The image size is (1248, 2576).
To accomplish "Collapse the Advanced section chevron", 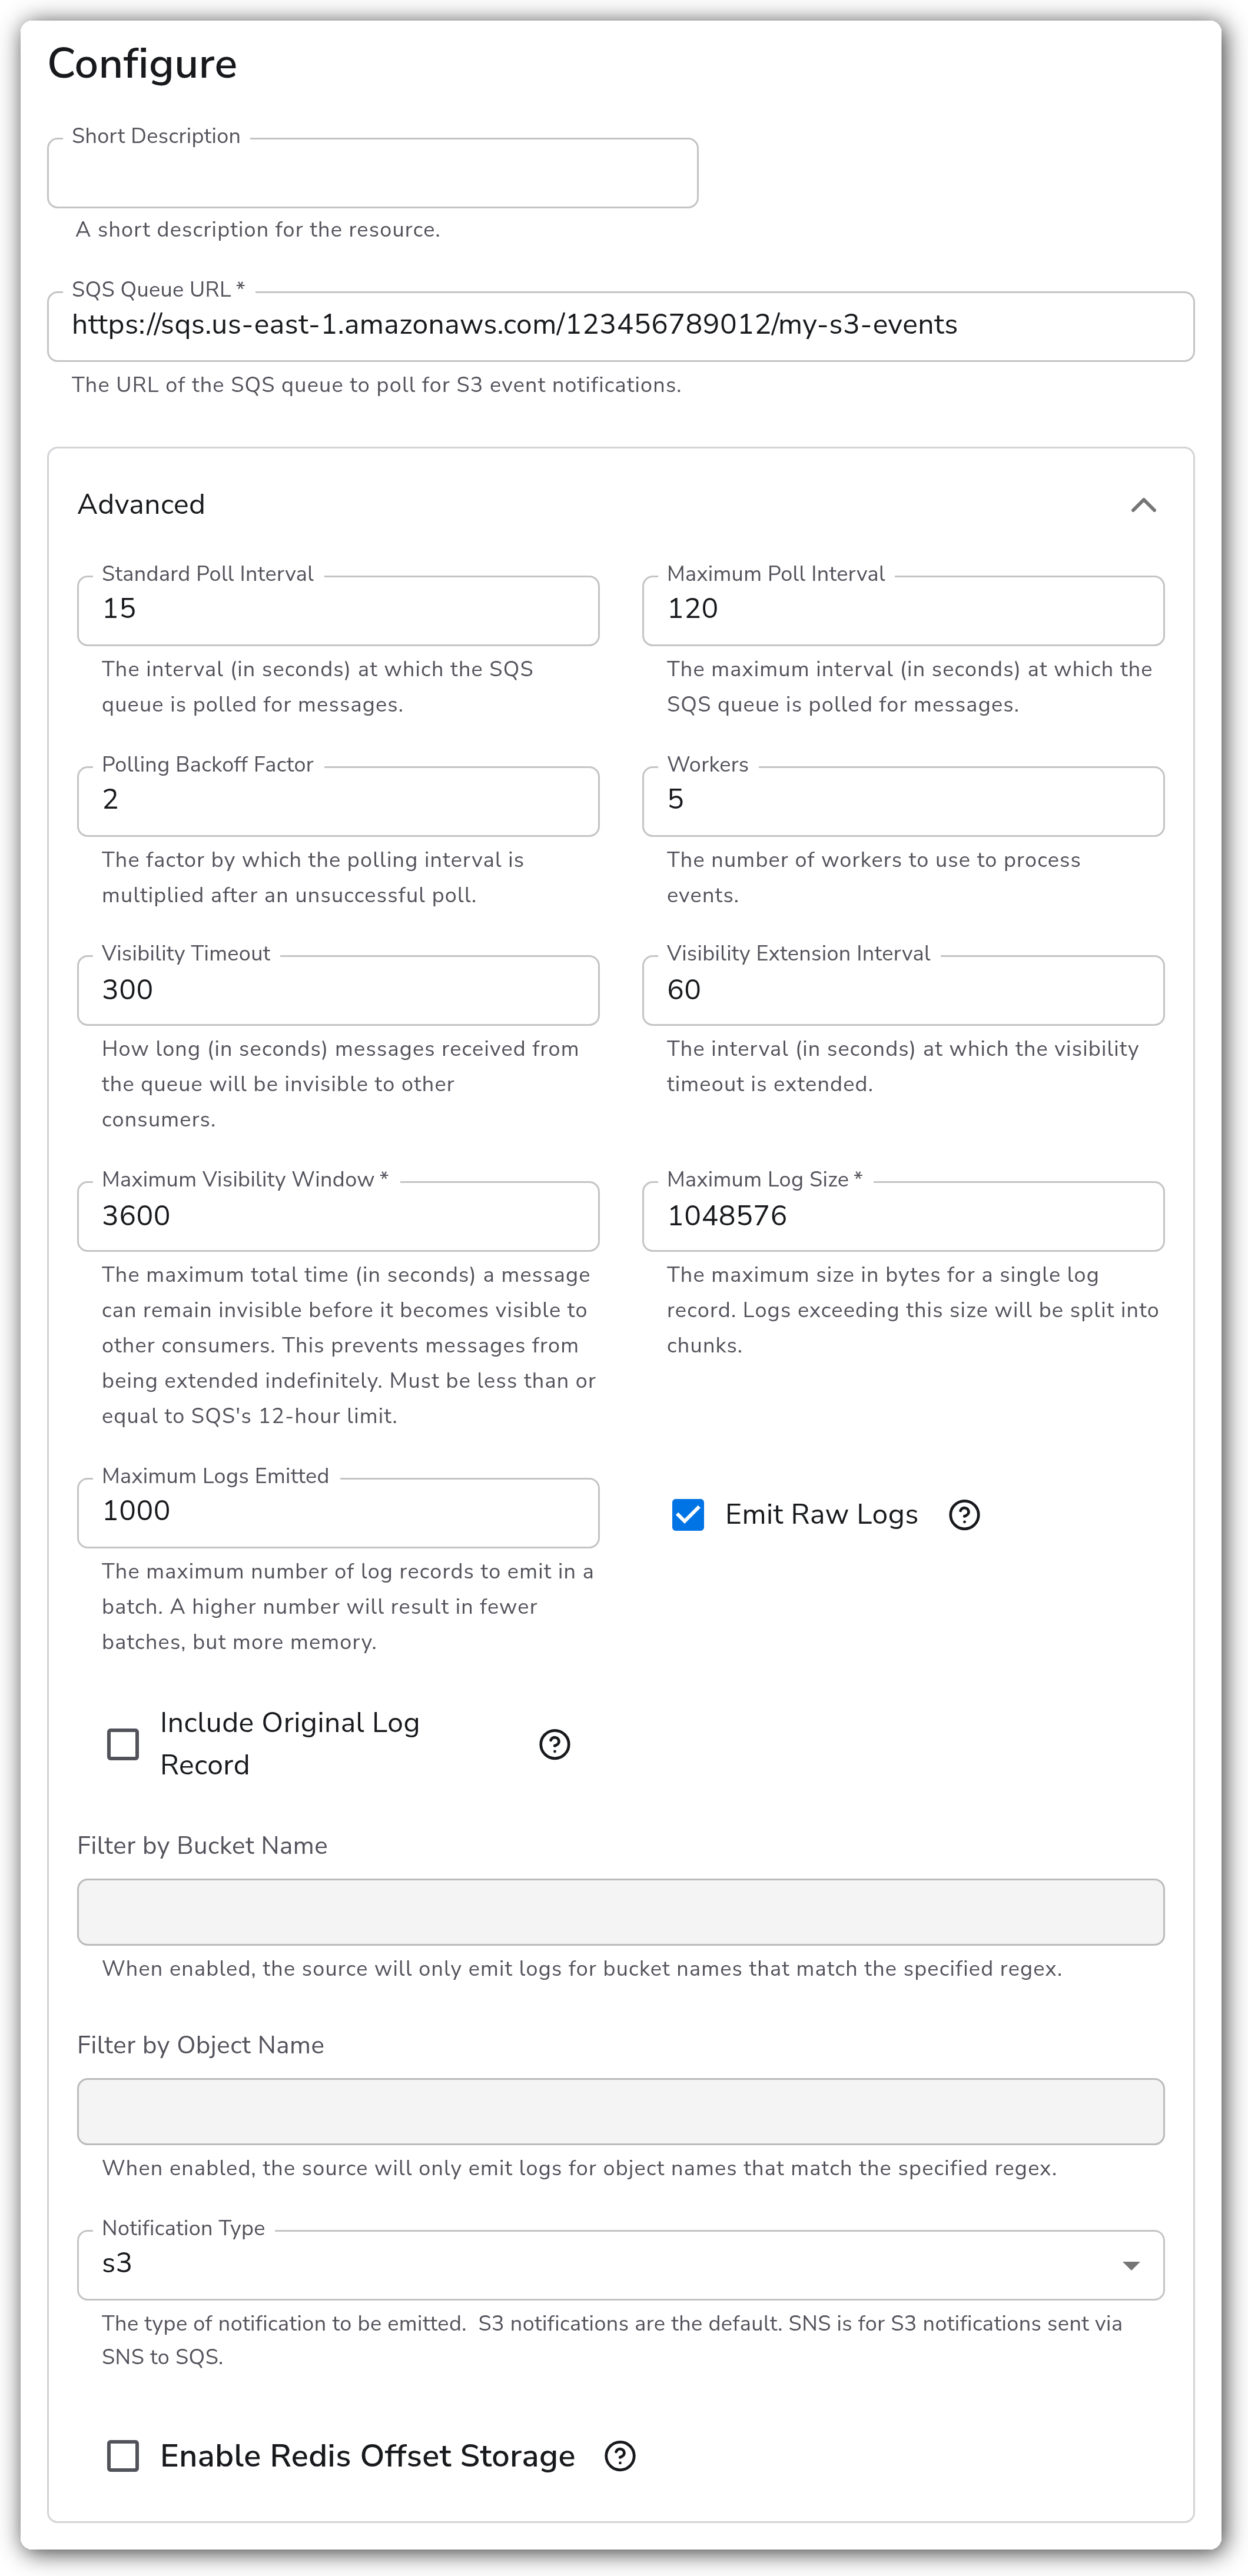I will 1143,505.
